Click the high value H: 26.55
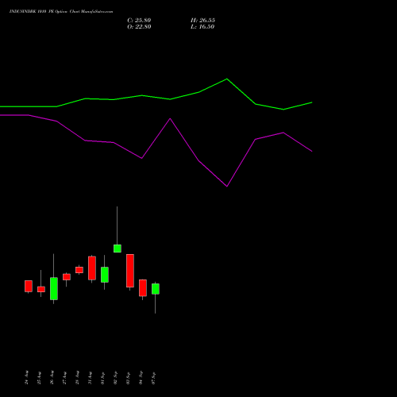 pyautogui.click(x=202, y=21)
